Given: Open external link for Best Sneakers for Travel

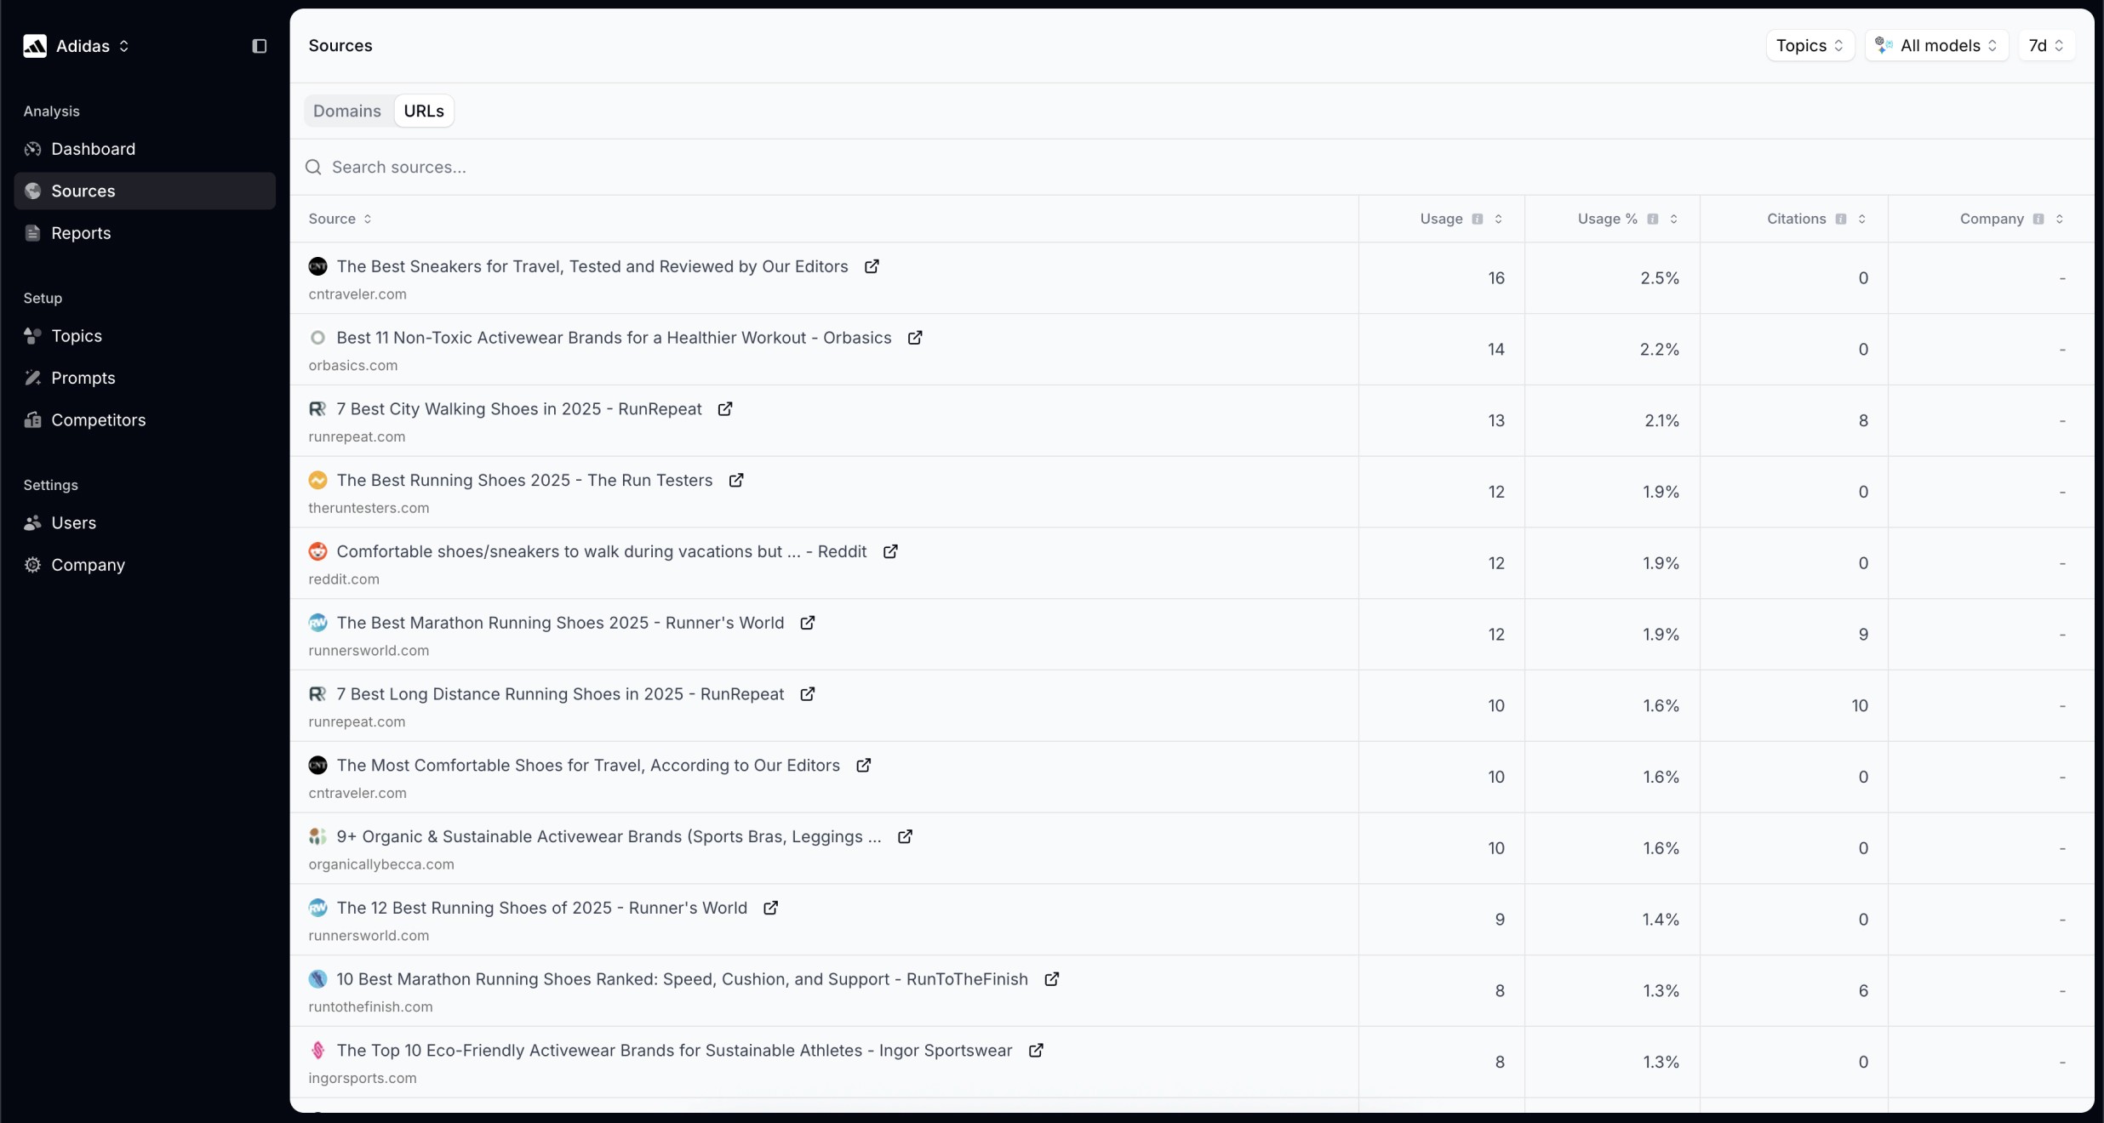Looking at the screenshot, I should tap(872, 266).
